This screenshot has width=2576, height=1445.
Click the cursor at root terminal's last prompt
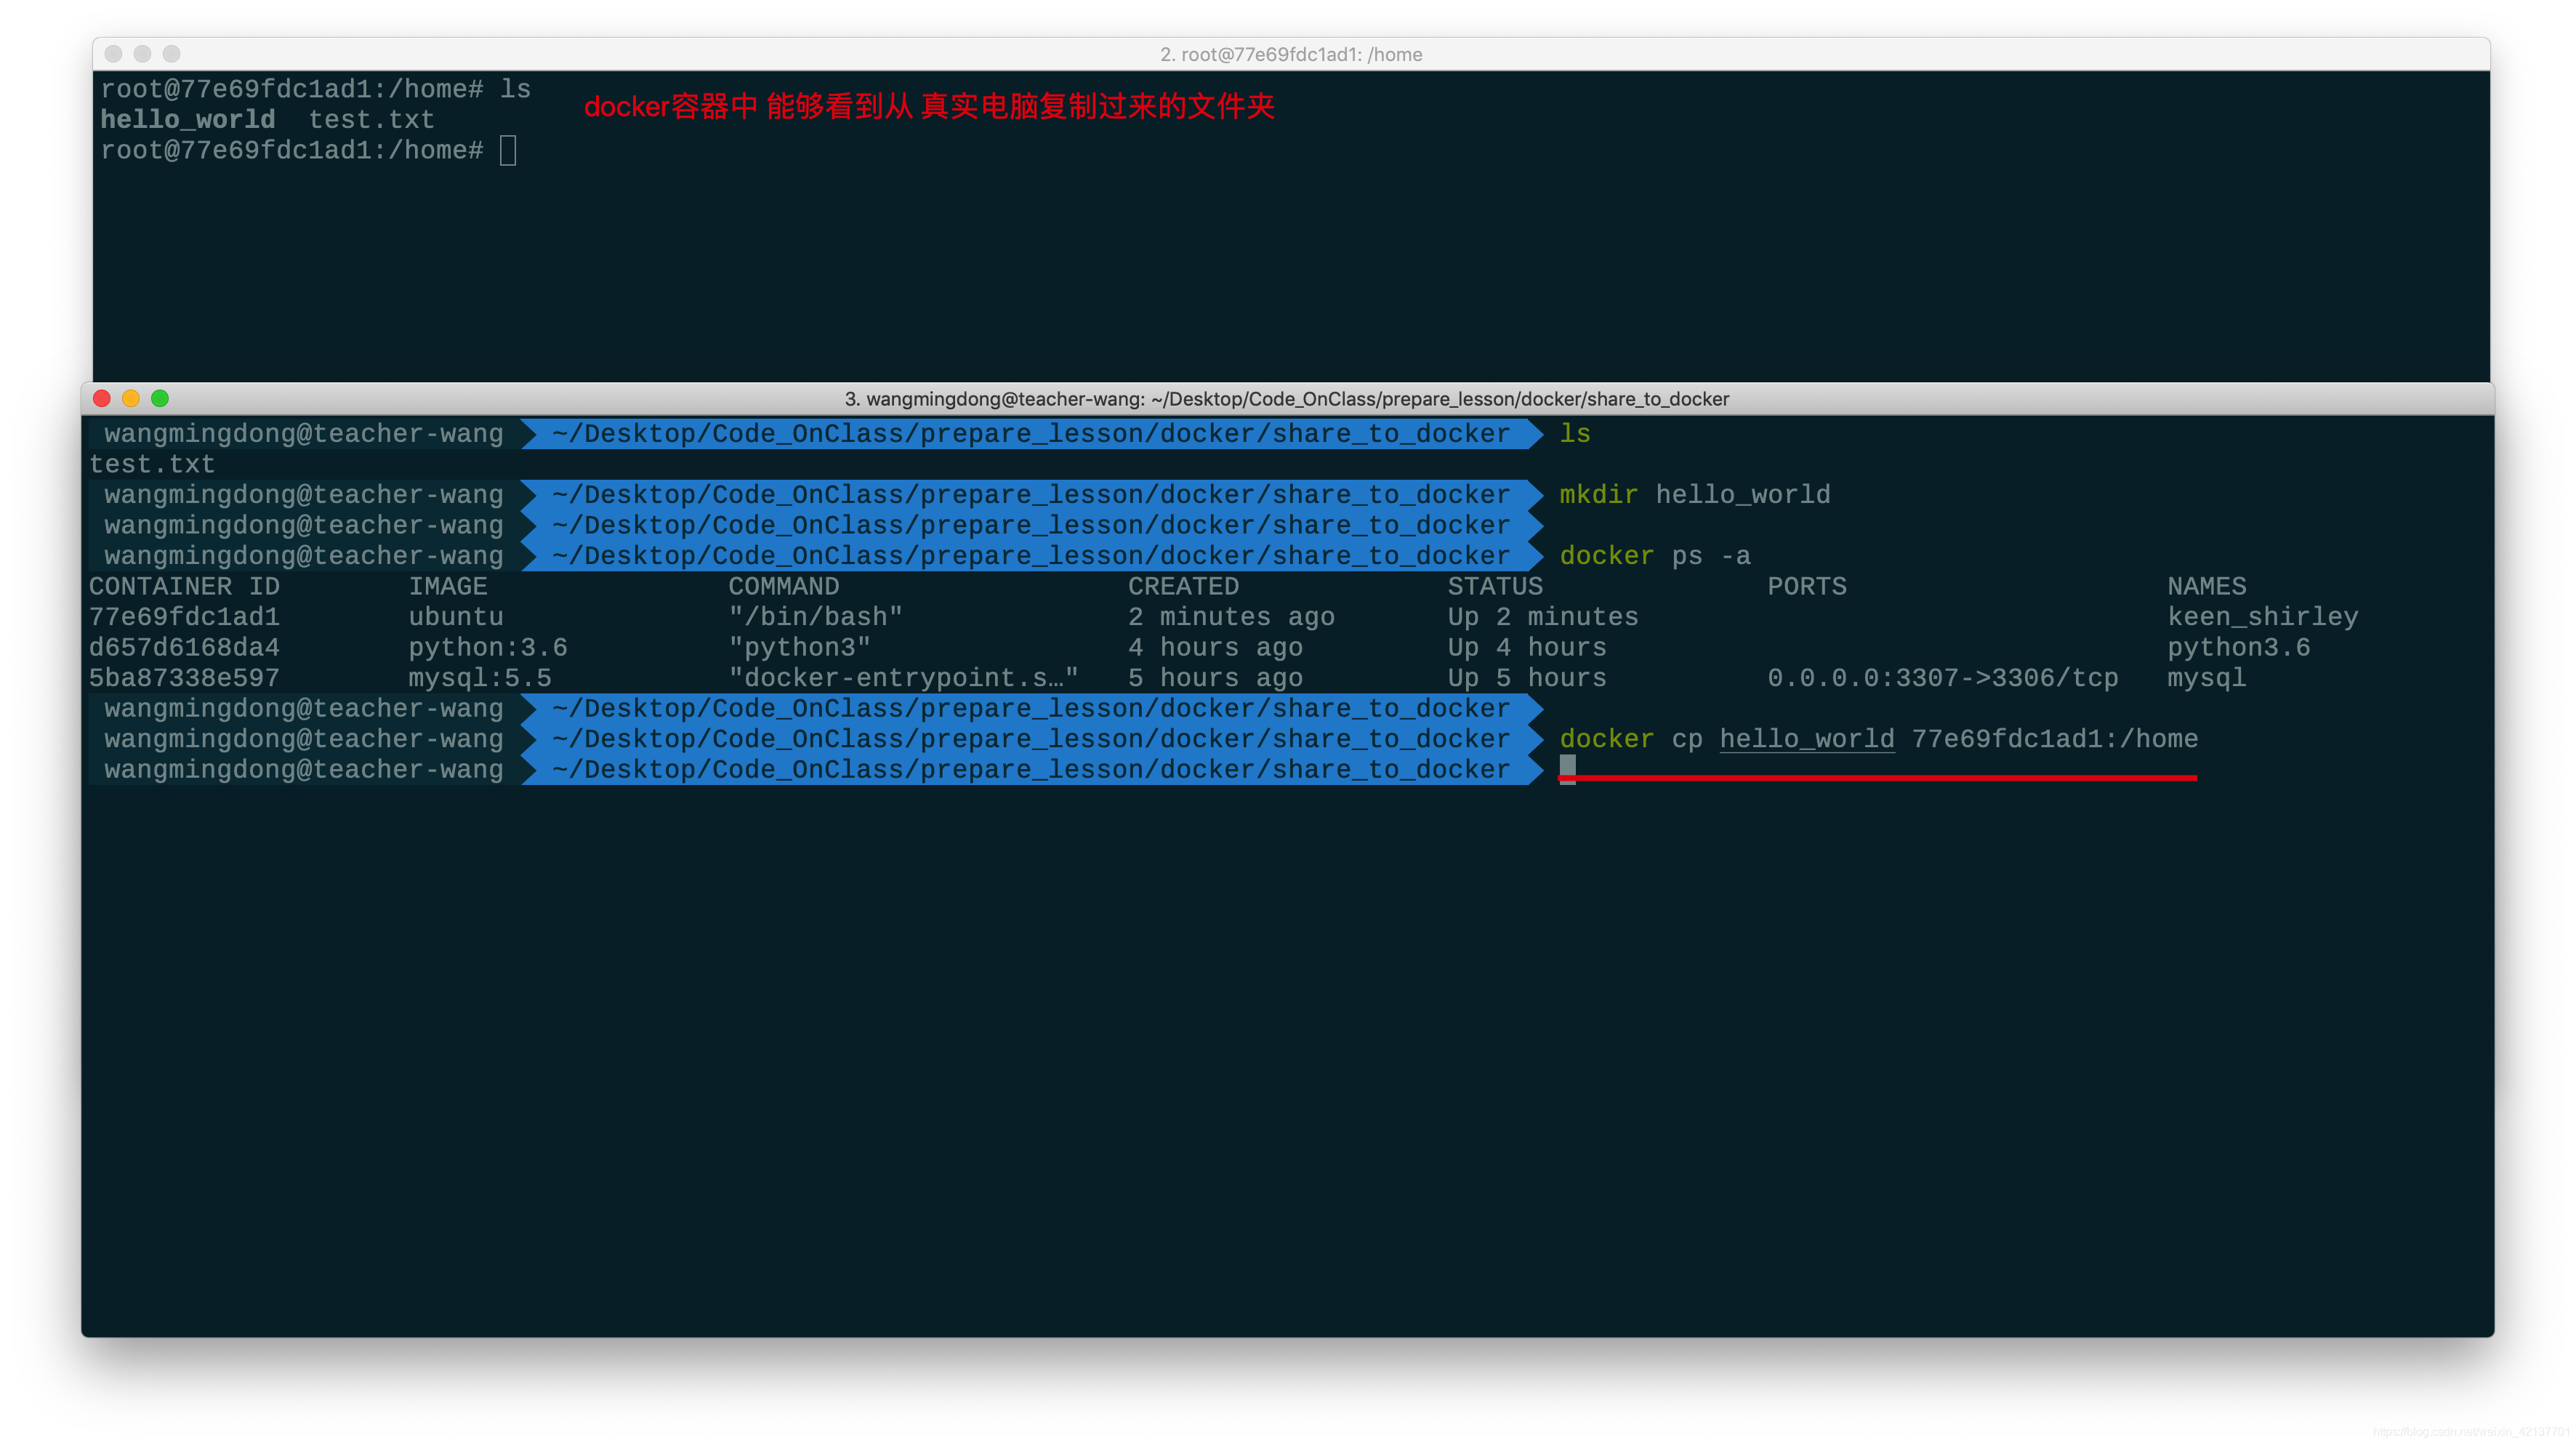click(x=508, y=151)
